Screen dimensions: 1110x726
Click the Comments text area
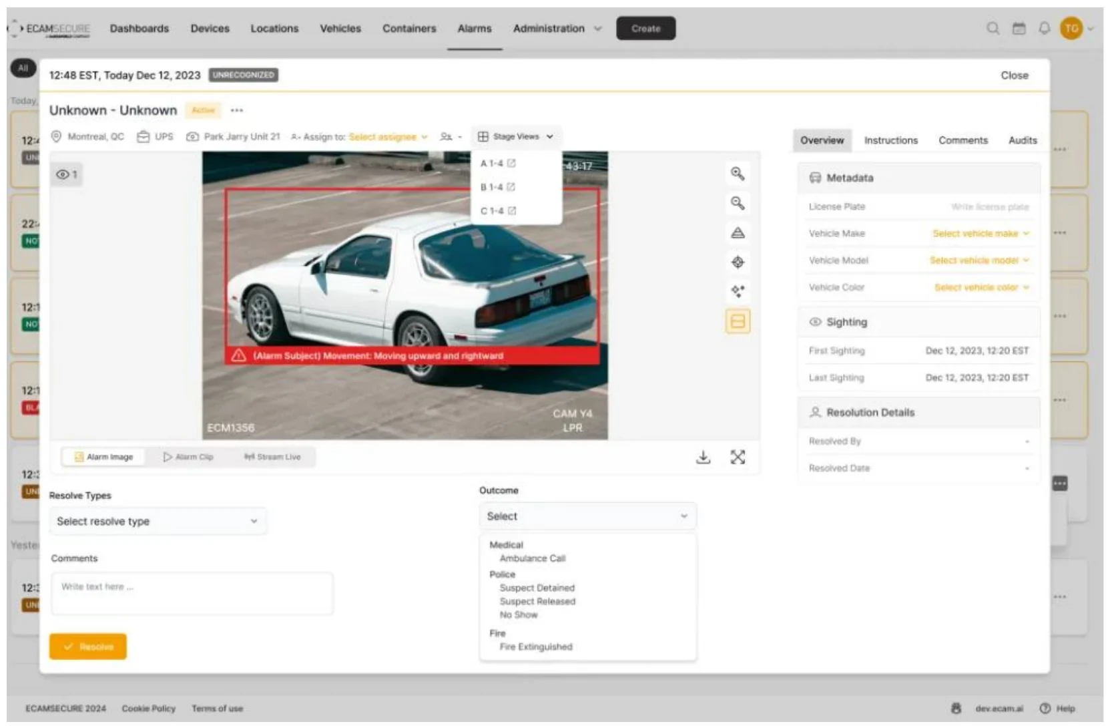click(x=192, y=593)
